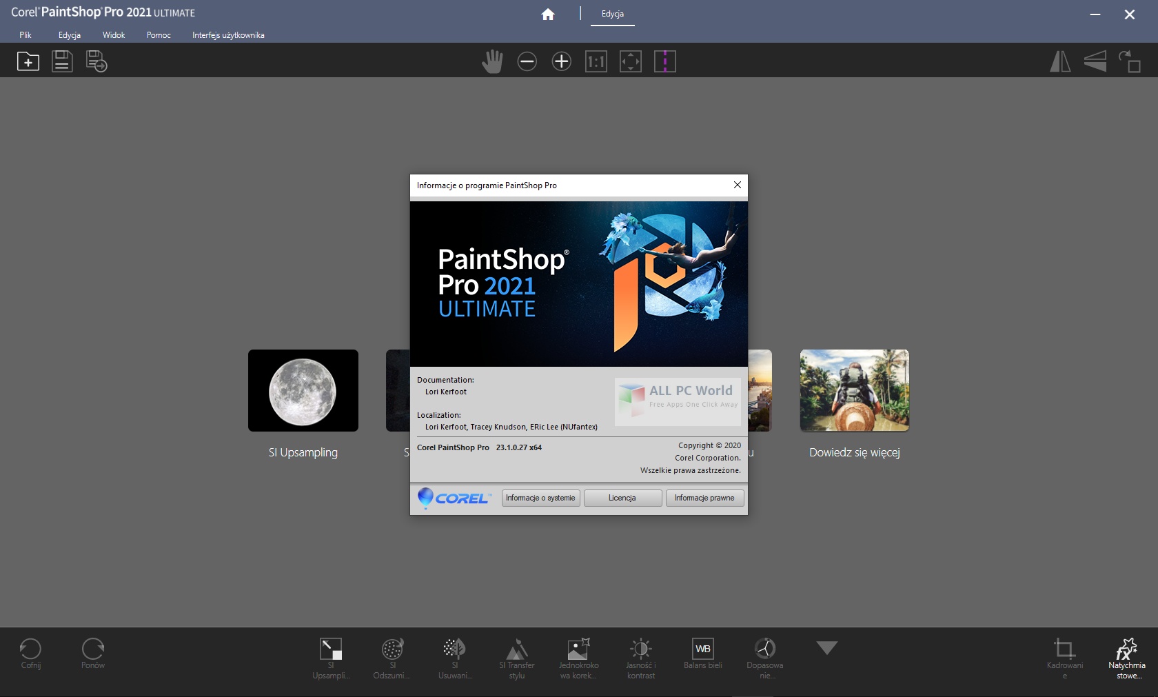
Task: Toggle the split view comparison icon
Action: coord(665,61)
